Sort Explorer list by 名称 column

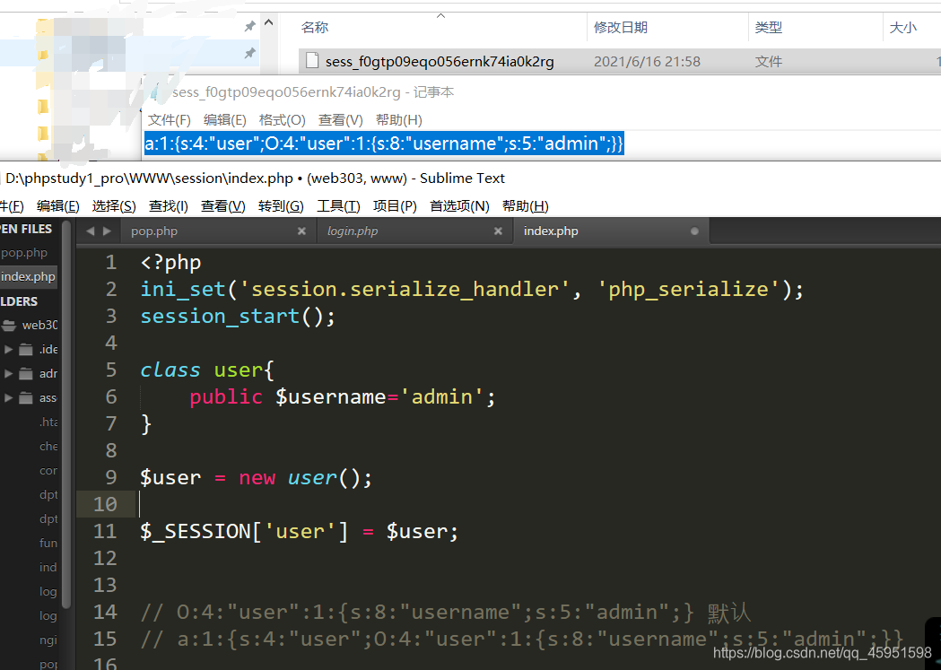tap(315, 28)
